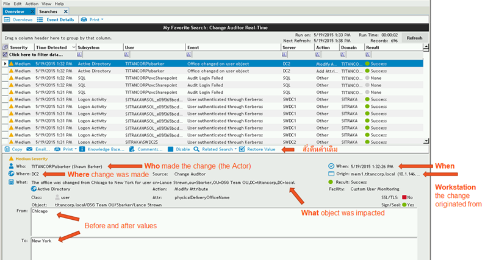Switch to the Searches tab

[48, 12]
